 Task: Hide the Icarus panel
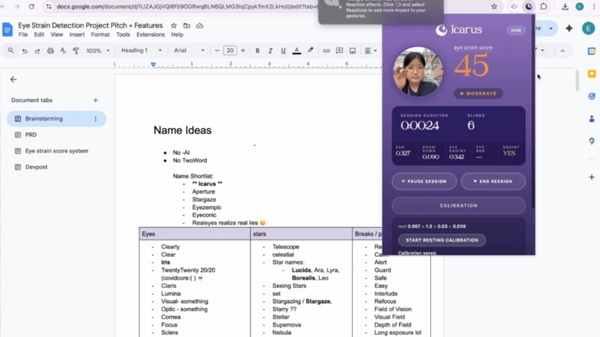pyautogui.click(x=516, y=31)
